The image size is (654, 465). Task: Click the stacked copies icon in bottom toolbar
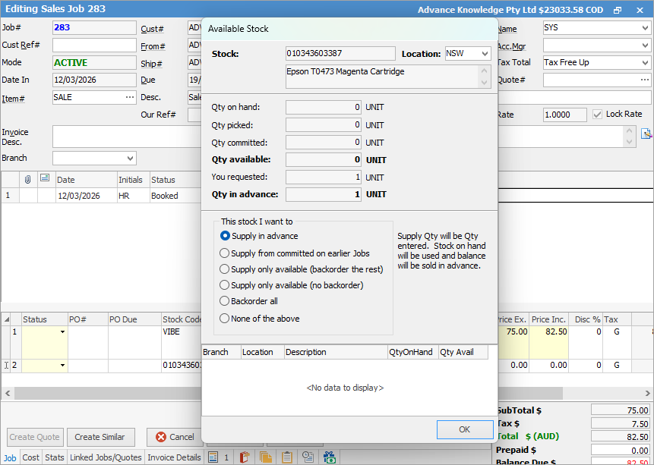[x=265, y=457]
